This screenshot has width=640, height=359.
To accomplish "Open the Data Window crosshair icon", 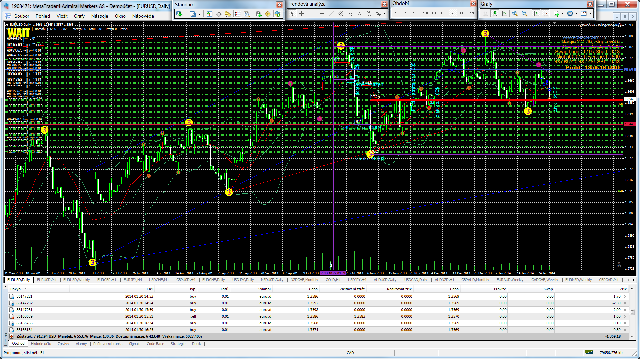I will pos(219,14).
